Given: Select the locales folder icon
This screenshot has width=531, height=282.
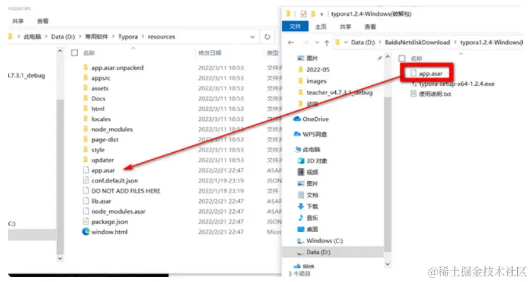Looking at the screenshot, I should pos(86,118).
